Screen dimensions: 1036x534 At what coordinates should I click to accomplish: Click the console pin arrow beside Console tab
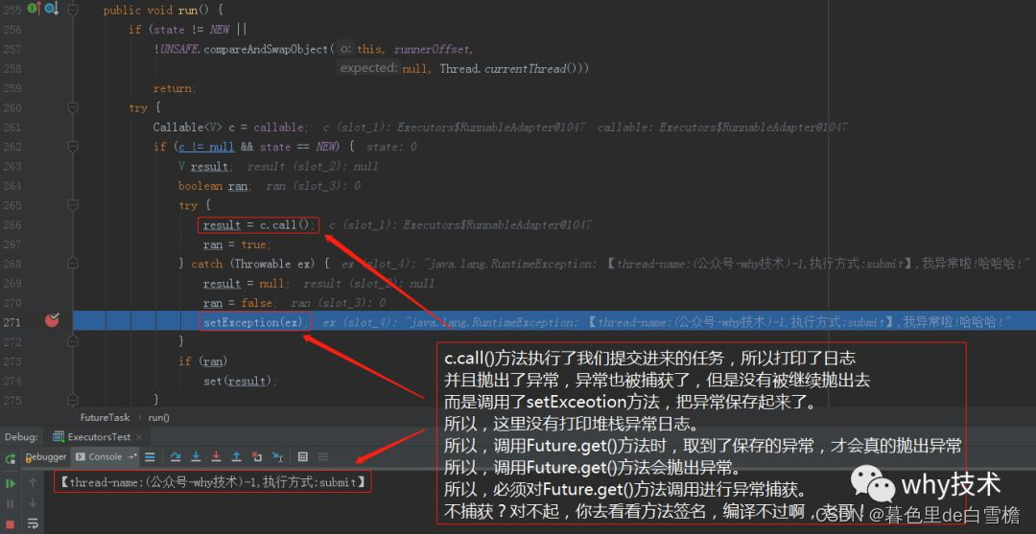click(x=132, y=456)
